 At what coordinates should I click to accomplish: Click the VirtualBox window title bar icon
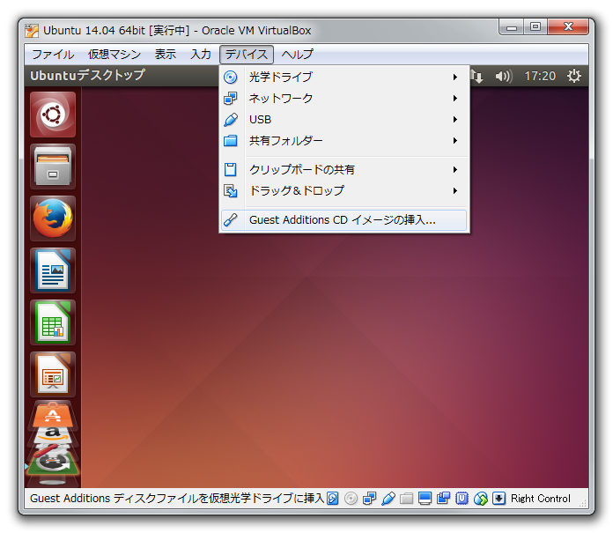(32, 31)
